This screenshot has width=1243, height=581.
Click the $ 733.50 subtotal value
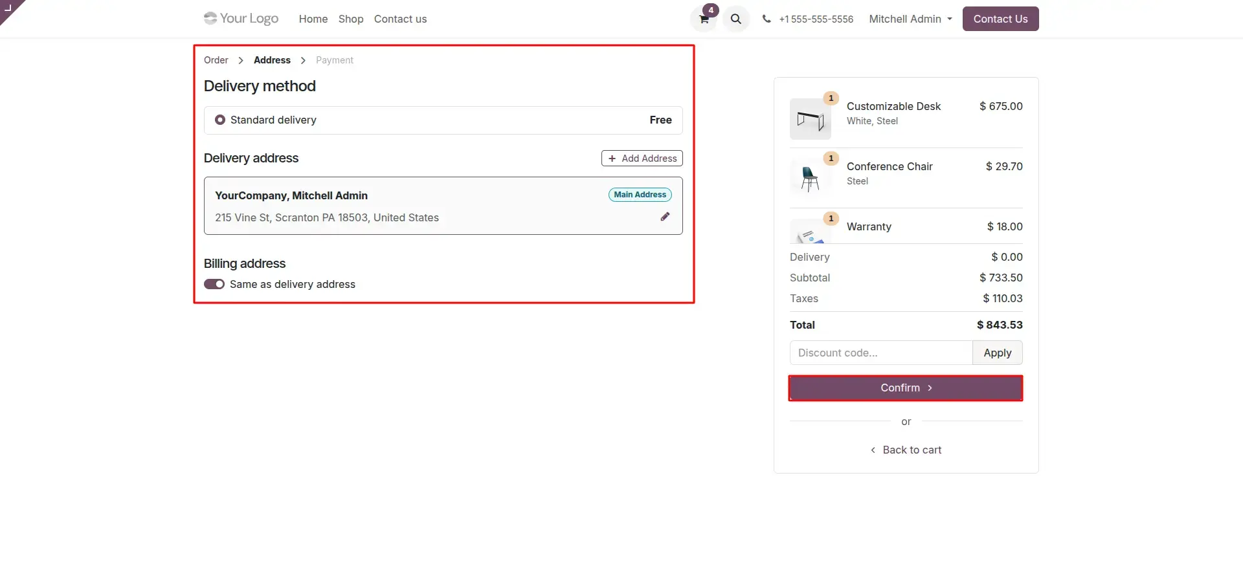click(1001, 278)
